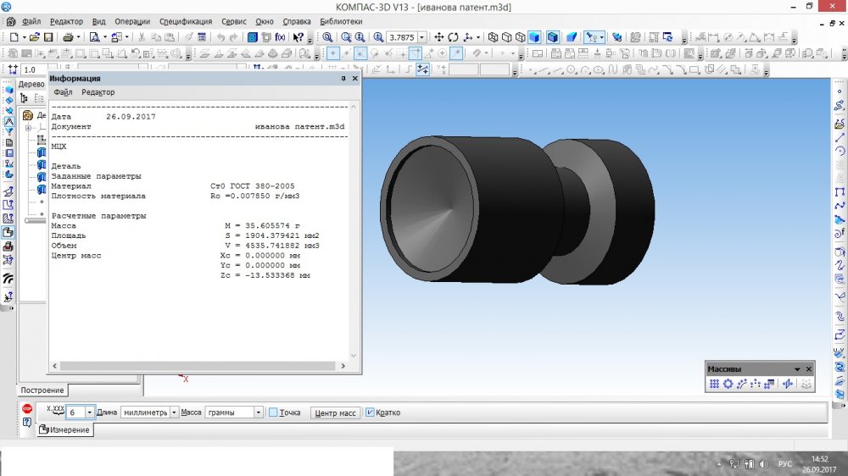
Task: Pin the Информация window
Action: [343, 78]
